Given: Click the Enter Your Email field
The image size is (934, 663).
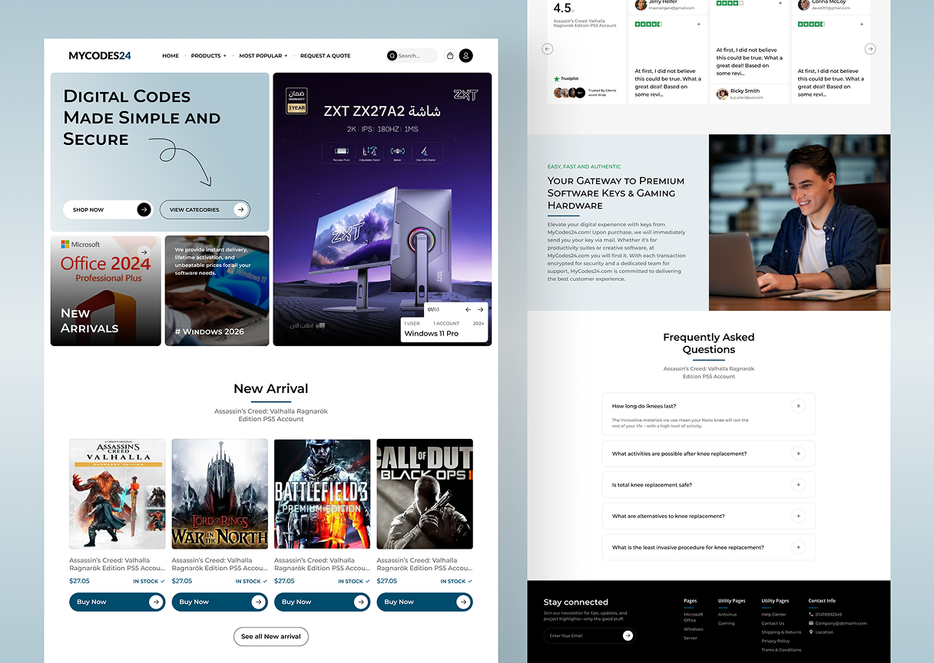Looking at the screenshot, I should (580, 635).
